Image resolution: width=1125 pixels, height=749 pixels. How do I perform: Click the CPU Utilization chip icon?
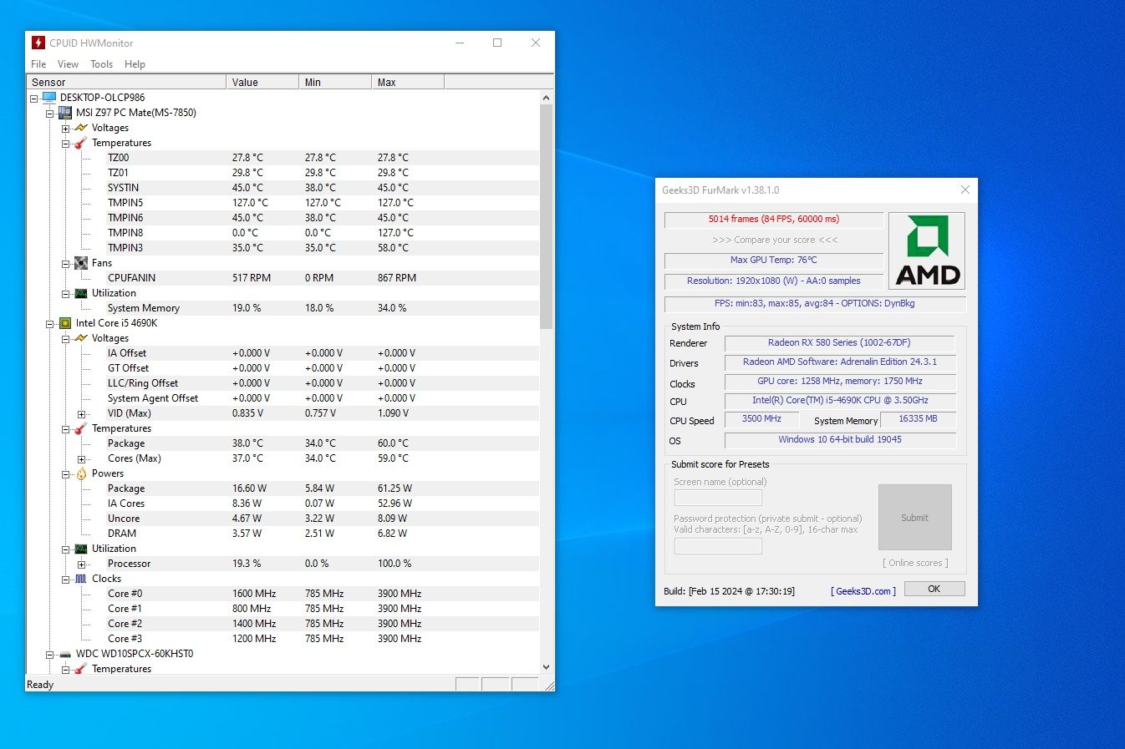[x=81, y=549]
